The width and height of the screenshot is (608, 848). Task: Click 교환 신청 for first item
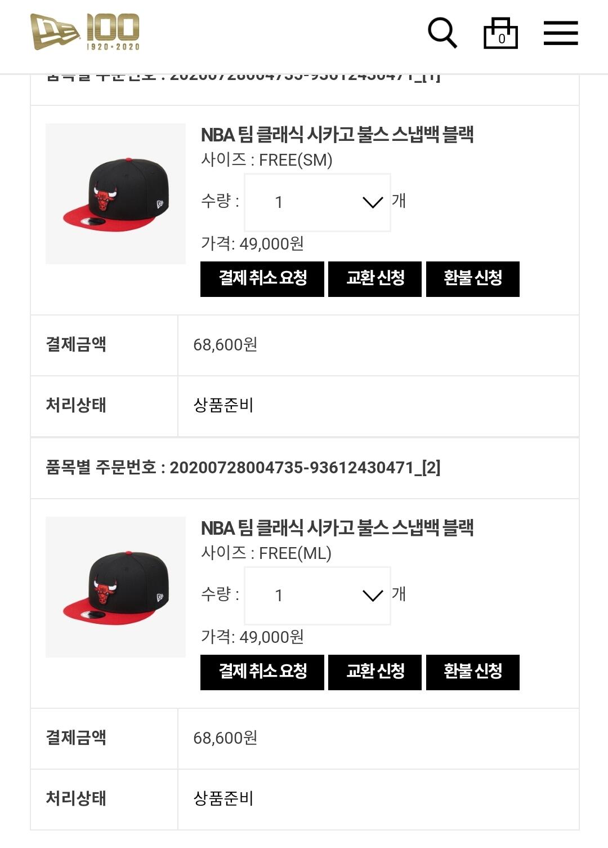click(375, 278)
